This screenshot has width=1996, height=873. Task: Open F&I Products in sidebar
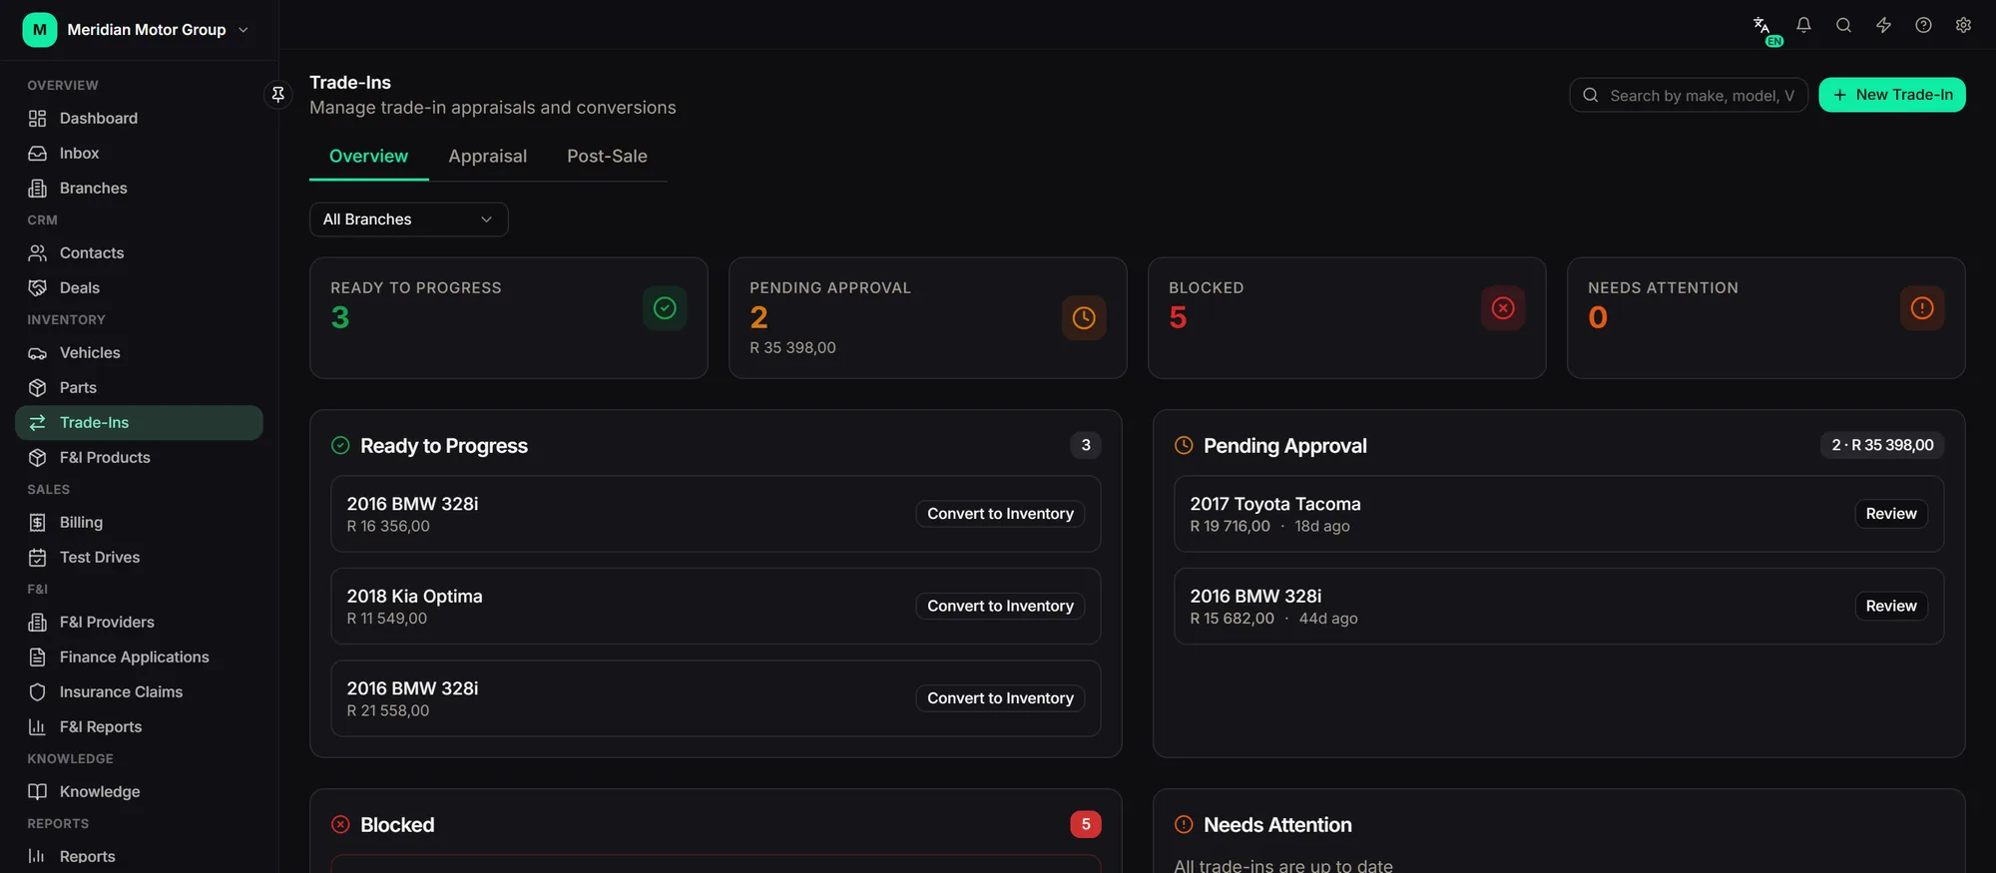(x=139, y=457)
